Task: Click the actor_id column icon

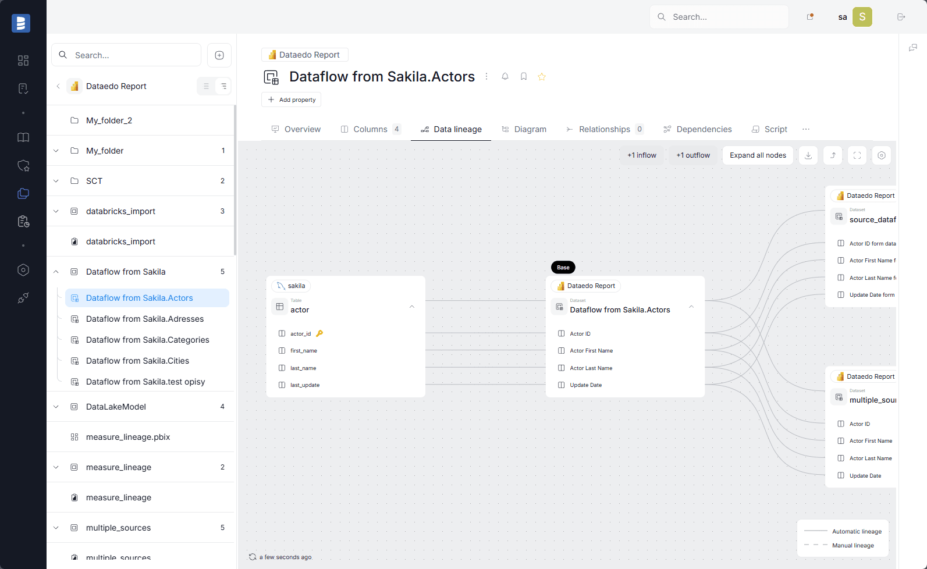Action: [282, 333]
